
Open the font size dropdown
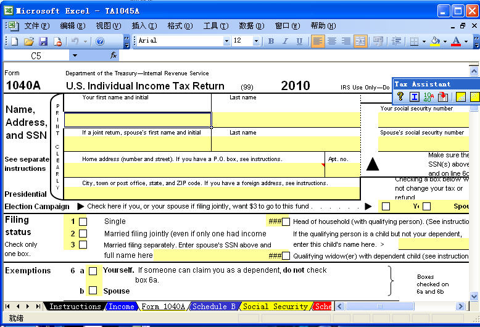(256, 41)
